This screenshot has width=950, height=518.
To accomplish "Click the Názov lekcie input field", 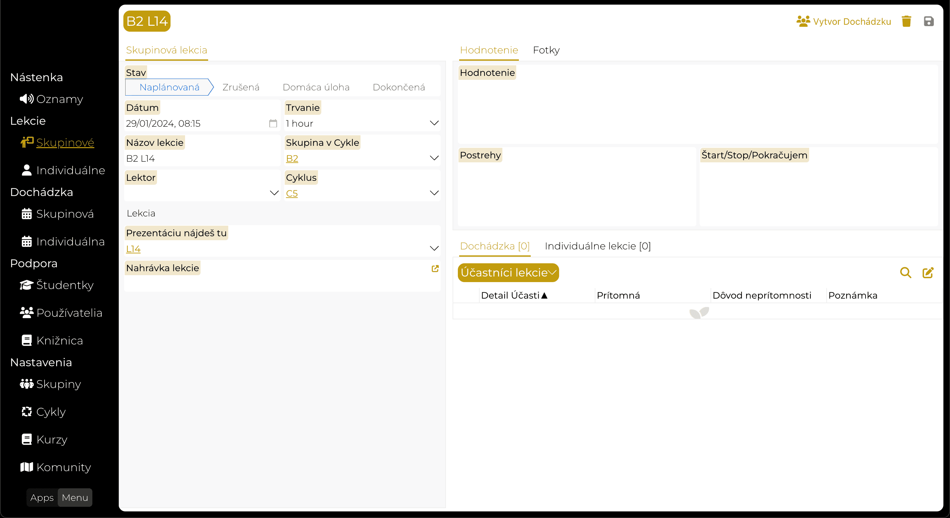I will click(x=202, y=159).
